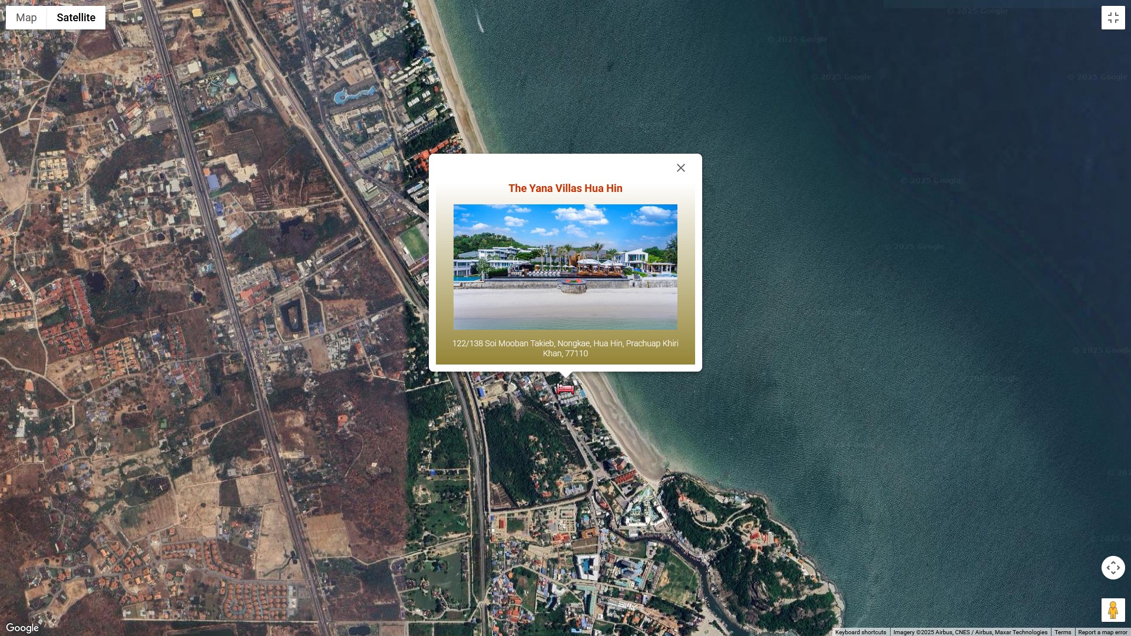
Task: Open the Terms link
Action: pos(1063,632)
